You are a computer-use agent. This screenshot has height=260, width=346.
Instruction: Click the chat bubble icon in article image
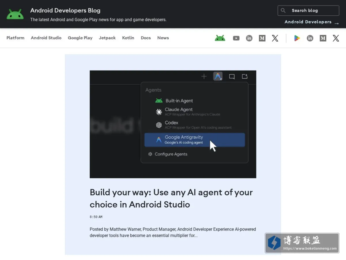point(232,77)
